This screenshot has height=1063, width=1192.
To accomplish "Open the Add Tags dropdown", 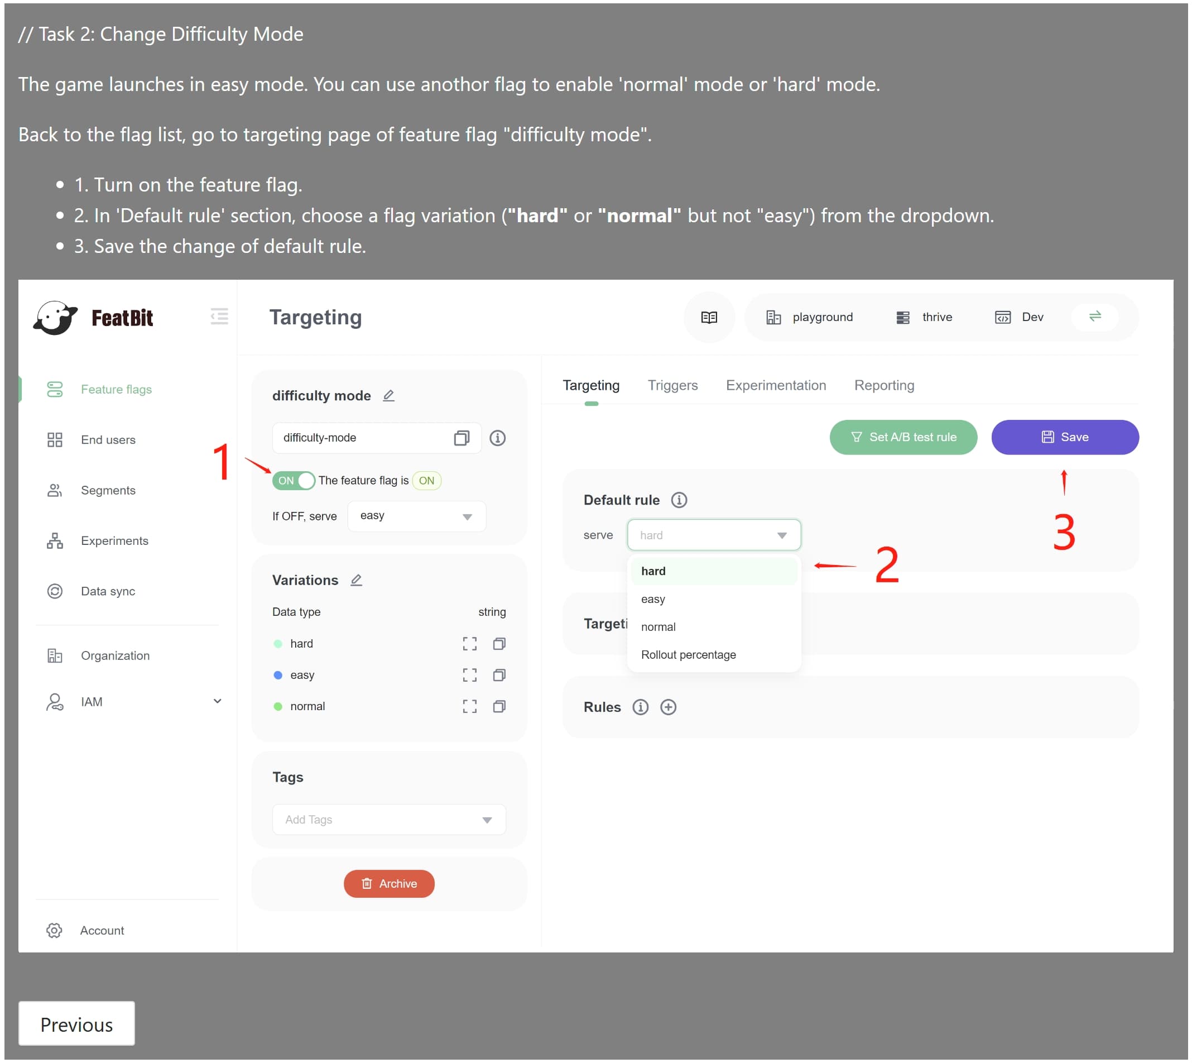I will coord(389,820).
